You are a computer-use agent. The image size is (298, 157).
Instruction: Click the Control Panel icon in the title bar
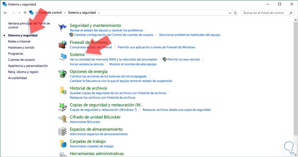5,4
